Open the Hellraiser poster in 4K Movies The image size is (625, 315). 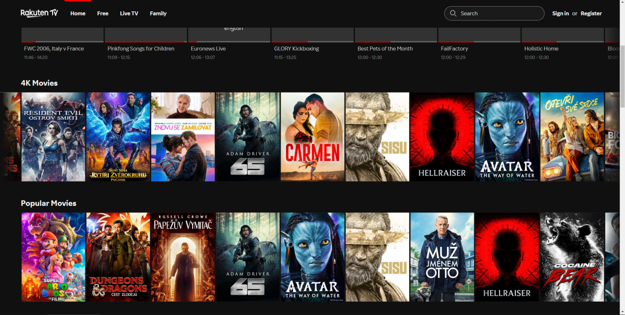(x=442, y=137)
